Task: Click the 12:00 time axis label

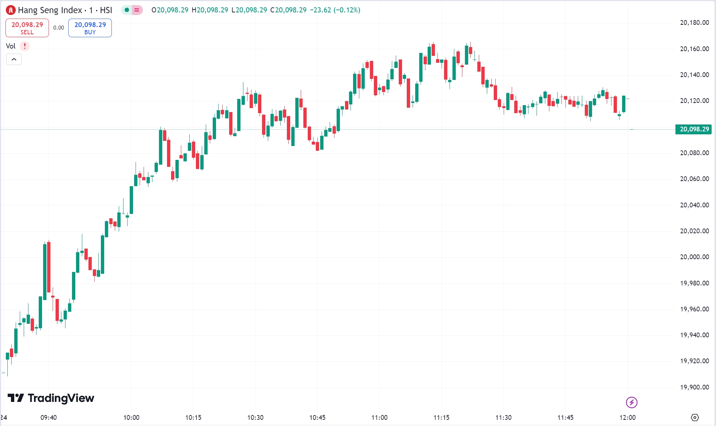Action: click(628, 417)
